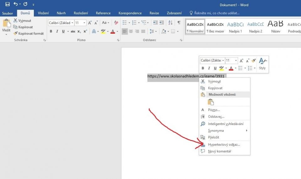Decrease indent in ribbon
Screen dimensions: 301x179
155,23
